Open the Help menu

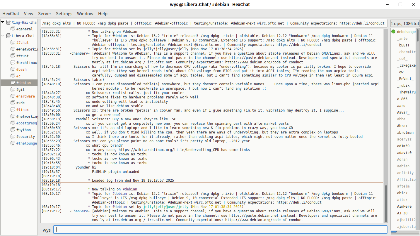[x=103, y=13]
